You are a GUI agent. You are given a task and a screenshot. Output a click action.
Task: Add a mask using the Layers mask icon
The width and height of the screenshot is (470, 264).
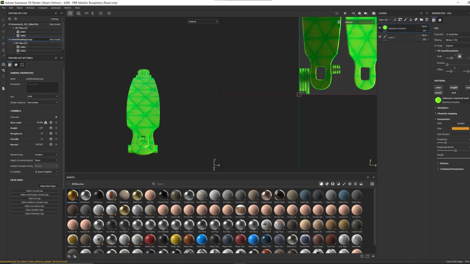click(x=400, y=20)
